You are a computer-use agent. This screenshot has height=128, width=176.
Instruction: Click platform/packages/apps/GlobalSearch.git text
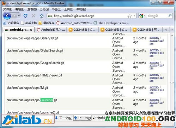35,50
